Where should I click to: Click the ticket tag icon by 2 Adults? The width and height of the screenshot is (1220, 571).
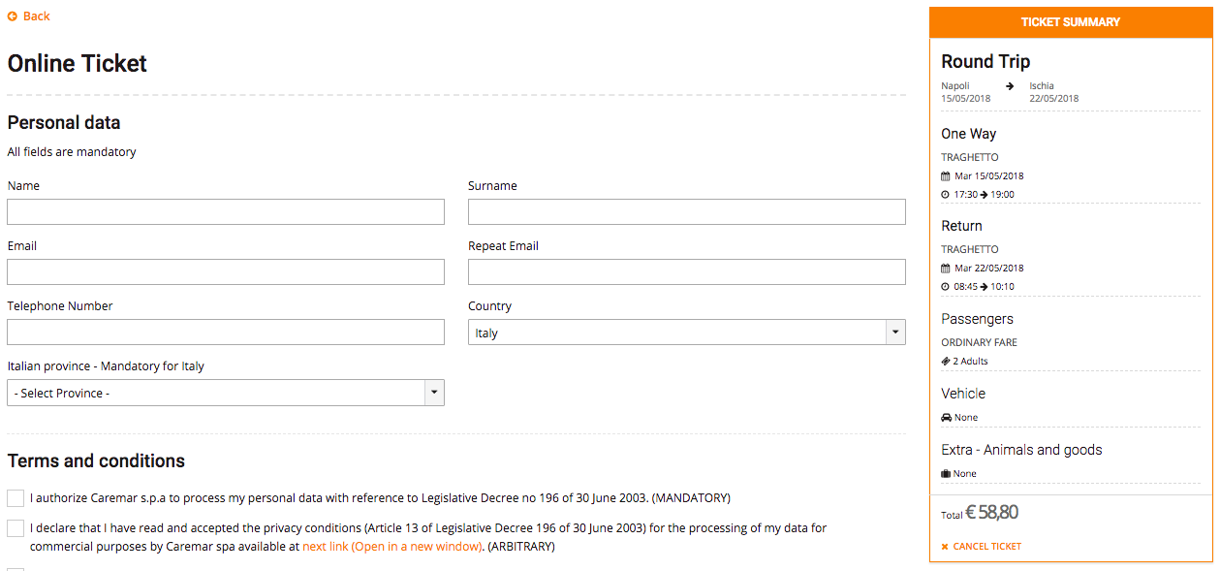coord(946,362)
